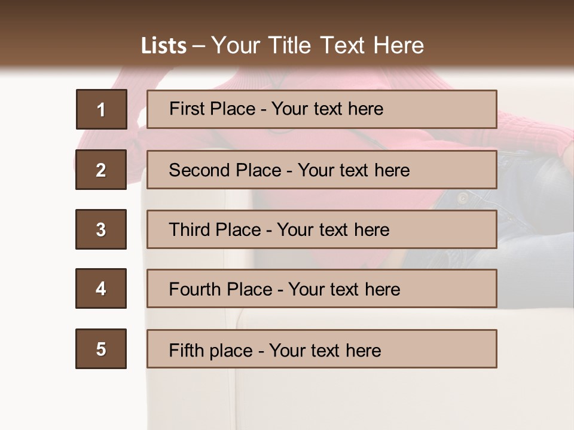Click the number 1 box
This screenshot has height=430, width=574.
click(101, 109)
